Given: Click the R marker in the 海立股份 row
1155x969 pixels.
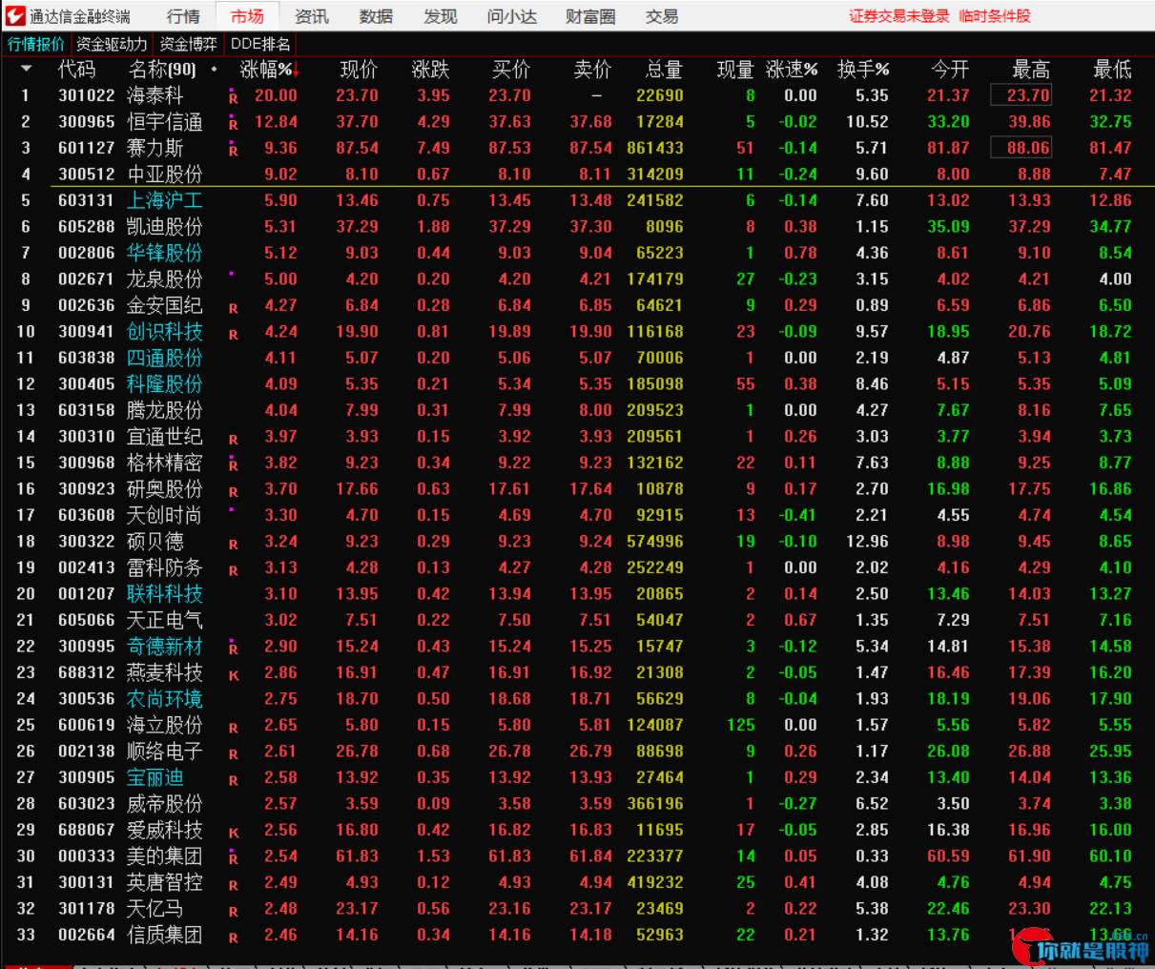Looking at the screenshot, I should 234,728.
